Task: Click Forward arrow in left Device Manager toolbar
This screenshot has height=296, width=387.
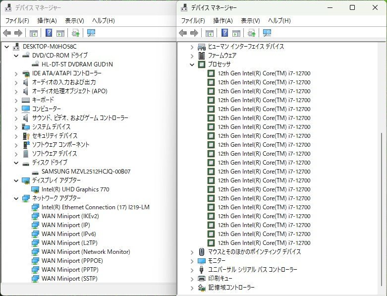Action: tap(18, 33)
